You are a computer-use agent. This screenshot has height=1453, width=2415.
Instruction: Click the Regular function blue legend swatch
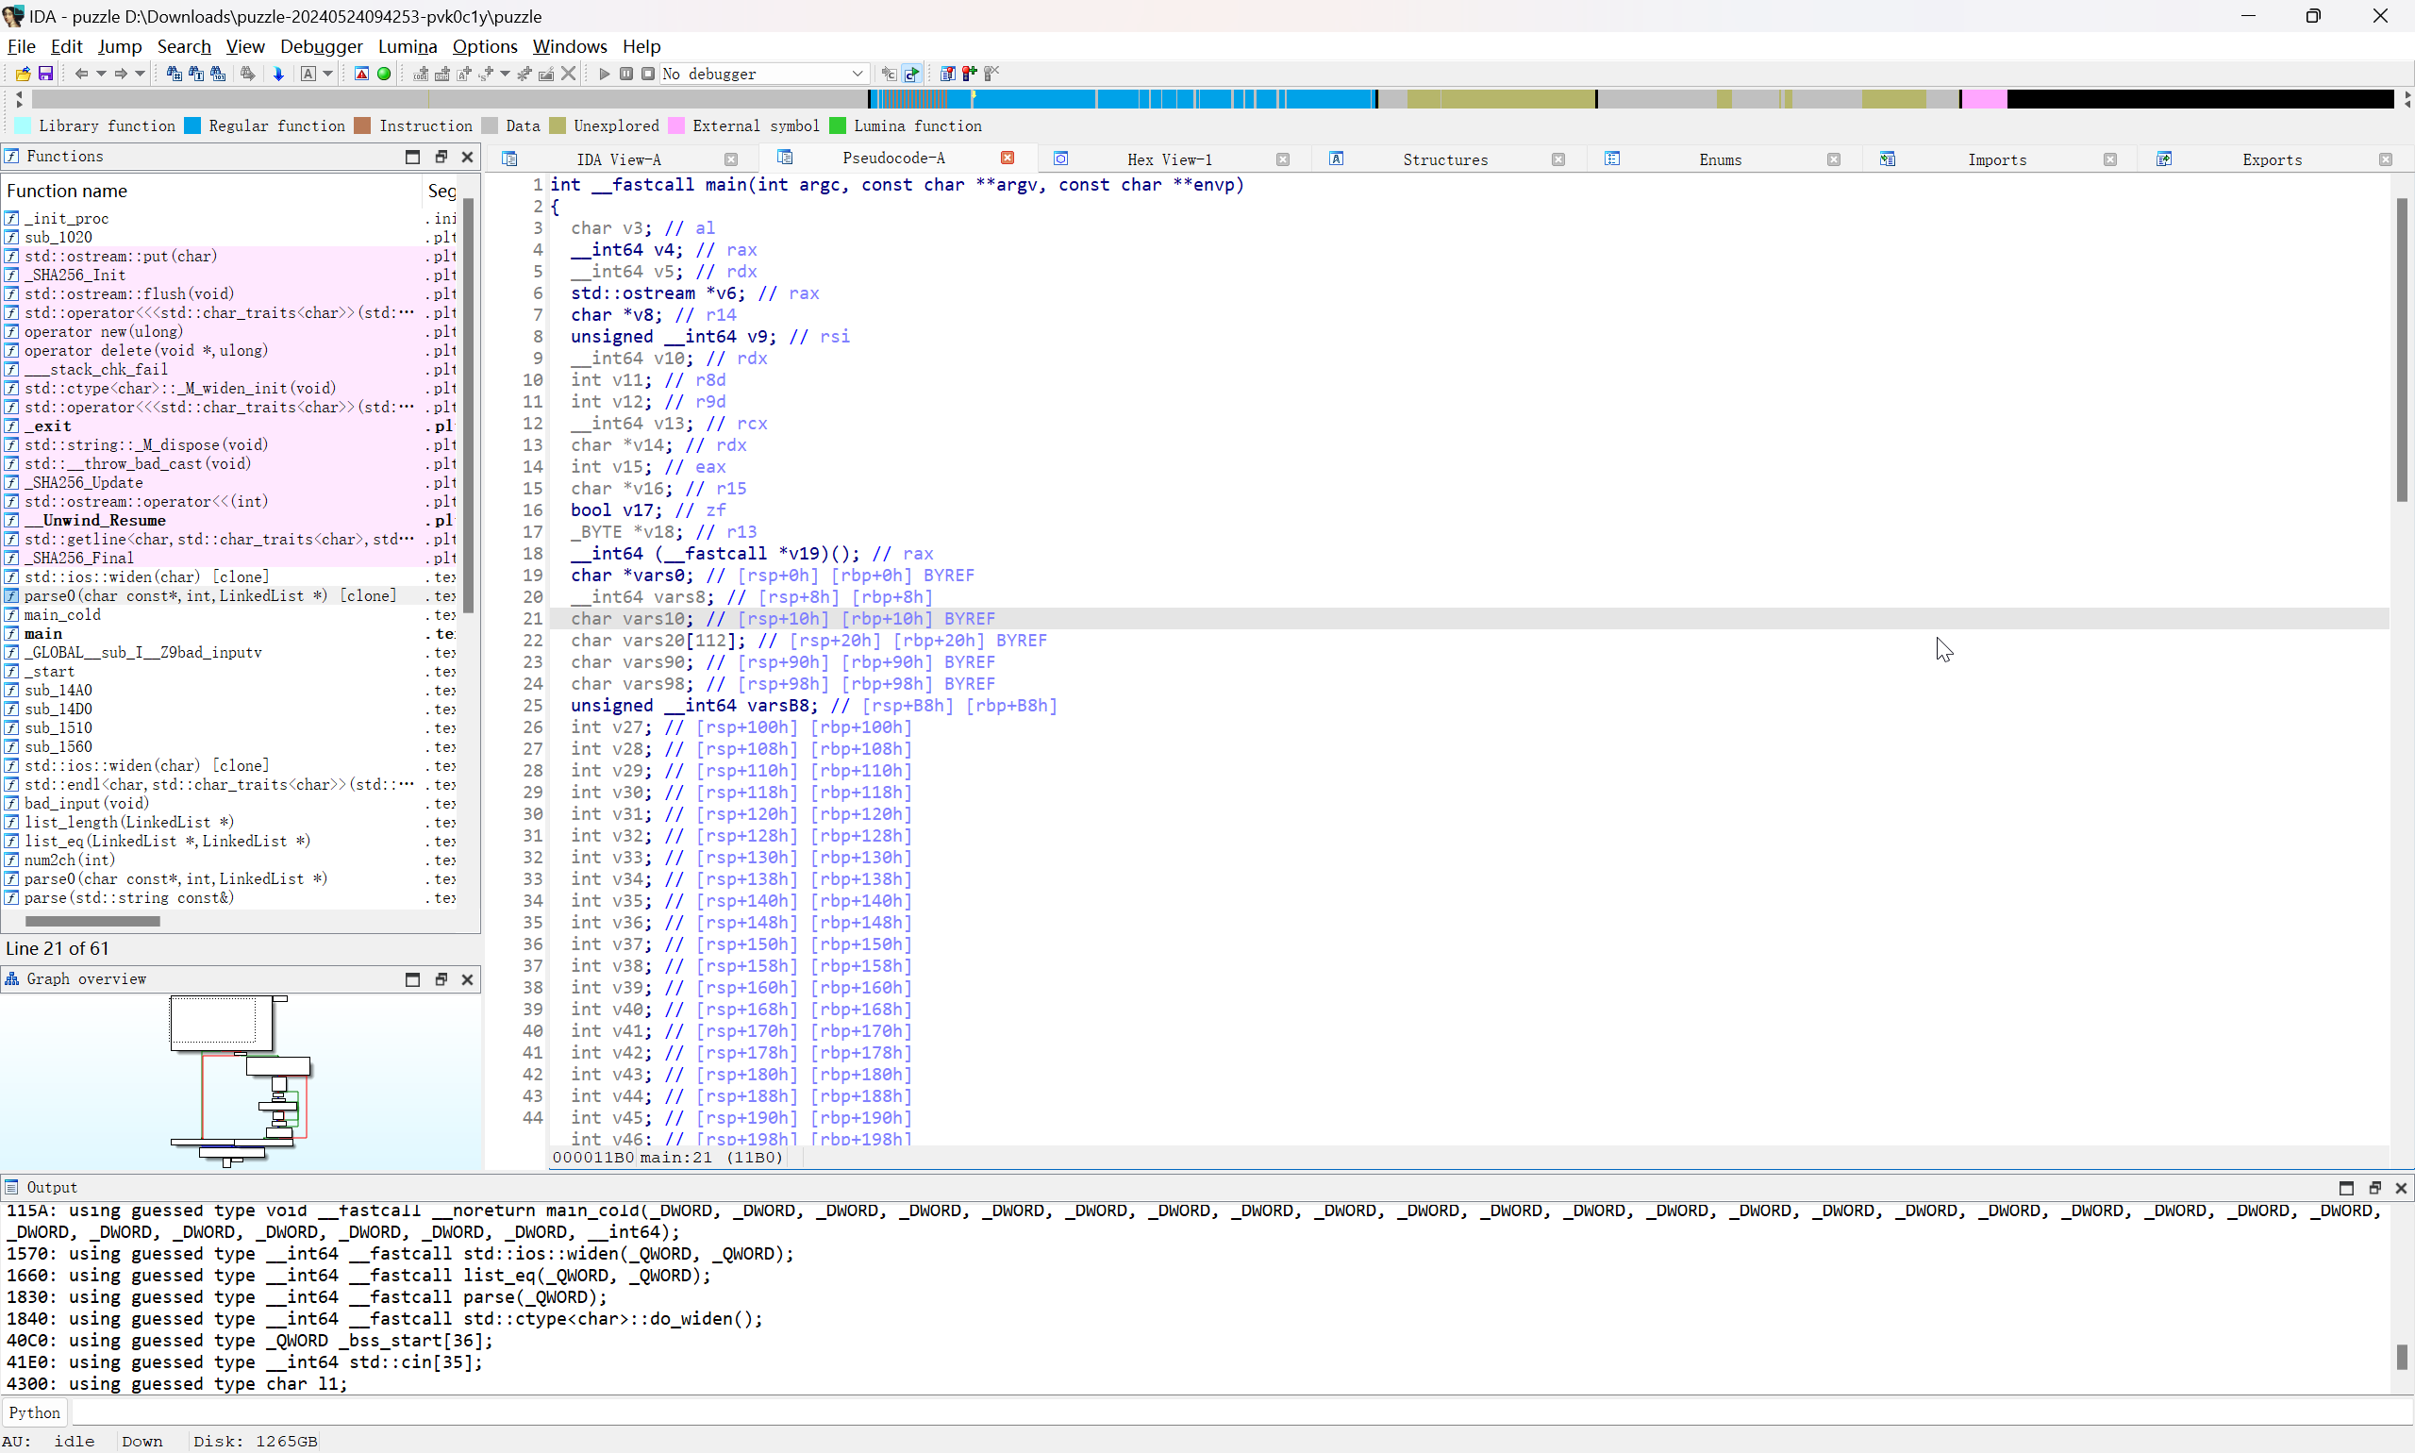click(192, 125)
